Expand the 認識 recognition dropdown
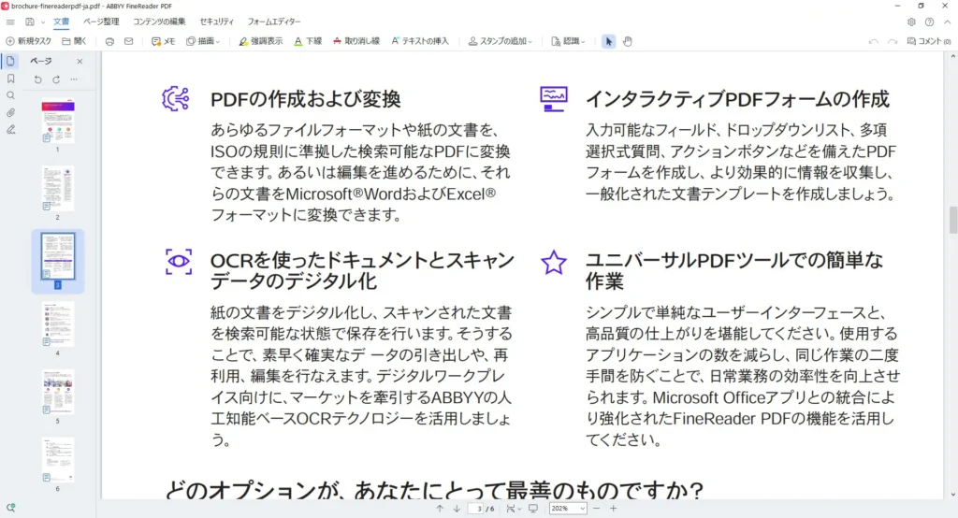This screenshot has height=518, width=958. pos(568,41)
